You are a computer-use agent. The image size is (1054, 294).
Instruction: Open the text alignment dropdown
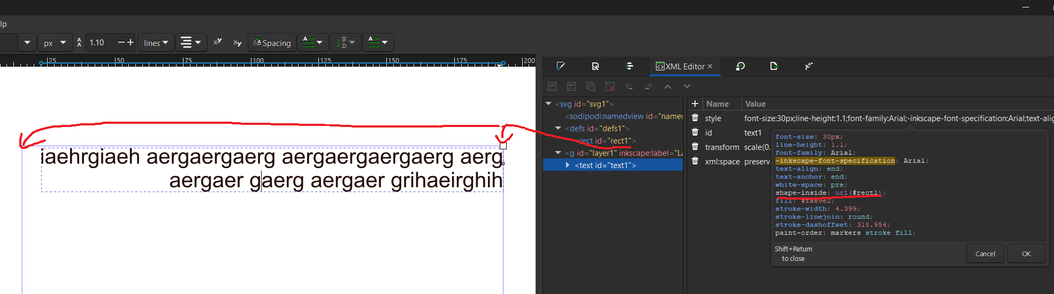(x=190, y=42)
